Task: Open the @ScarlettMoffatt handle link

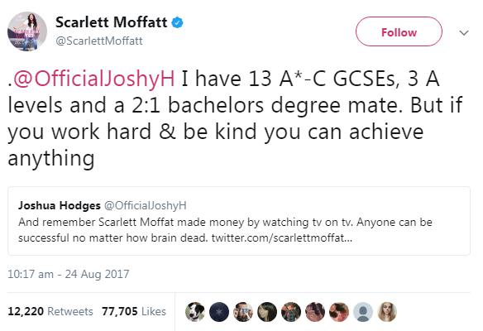Action: tap(99, 41)
